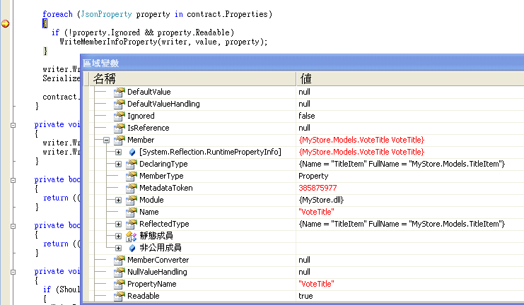Click contract.Properties in the foreach line
This screenshot has height=305, width=524.
[x=227, y=14]
